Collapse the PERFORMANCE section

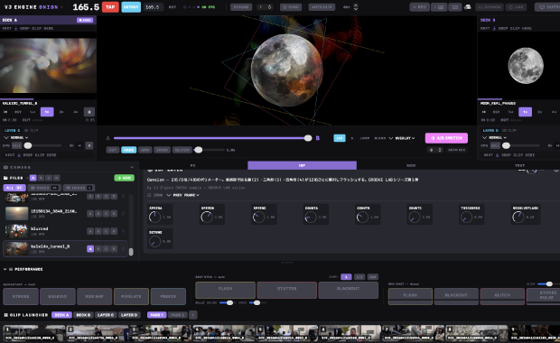click(5, 269)
